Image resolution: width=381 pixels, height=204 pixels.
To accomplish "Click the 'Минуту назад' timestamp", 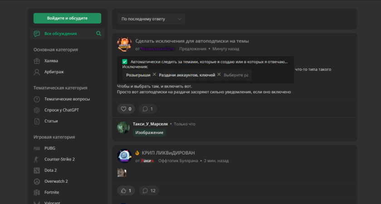I will click(226, 49).
